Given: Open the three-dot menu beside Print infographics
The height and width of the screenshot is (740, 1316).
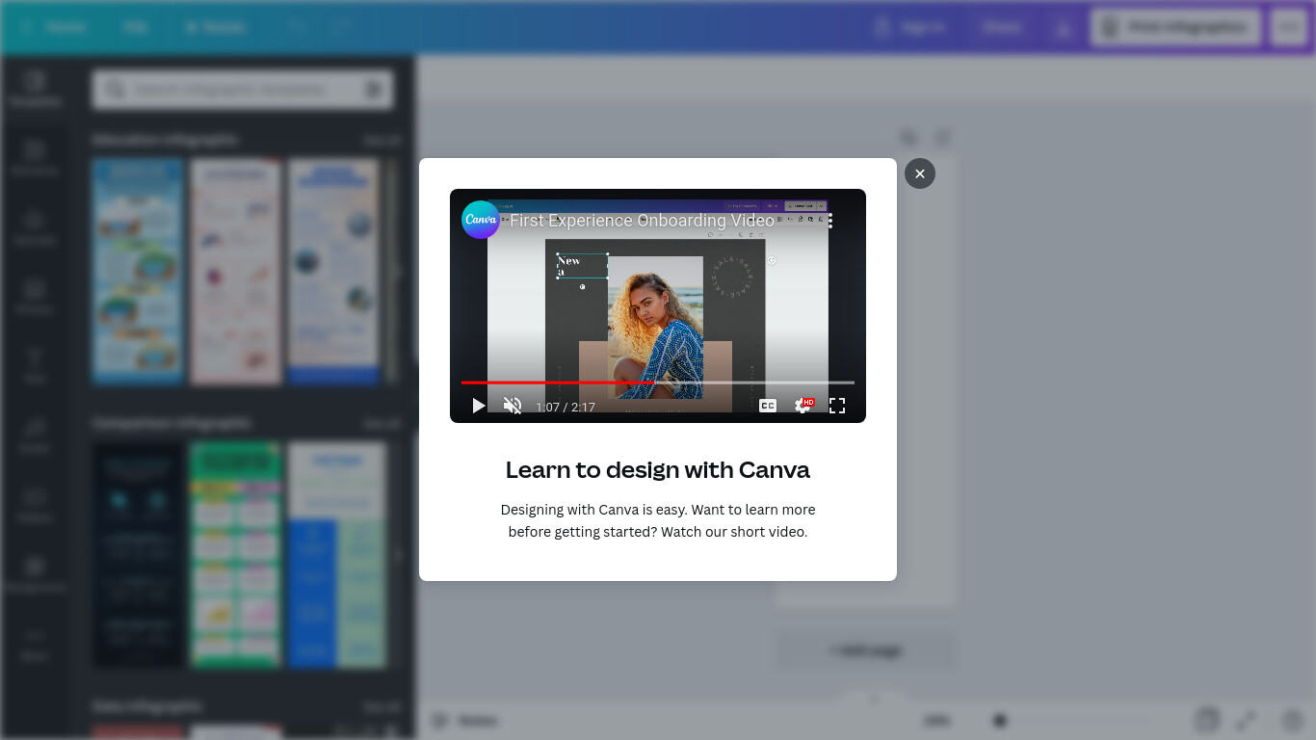Looking at the screenshot, I should [x=1289, y=27].
